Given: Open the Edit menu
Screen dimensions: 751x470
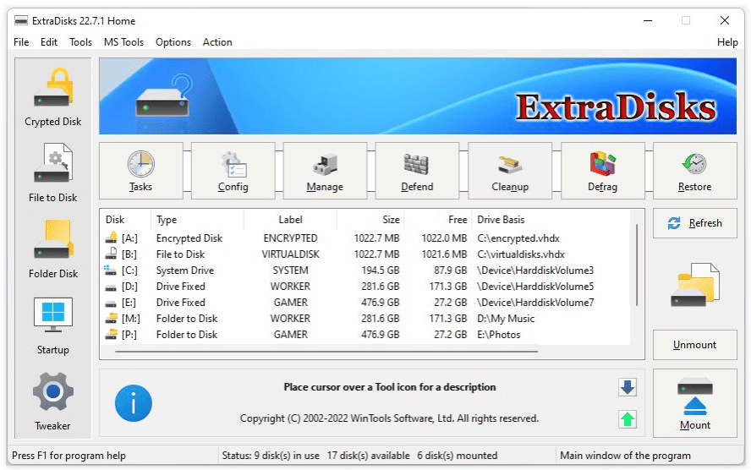Looking at the screenshot, I should point(49,42).
